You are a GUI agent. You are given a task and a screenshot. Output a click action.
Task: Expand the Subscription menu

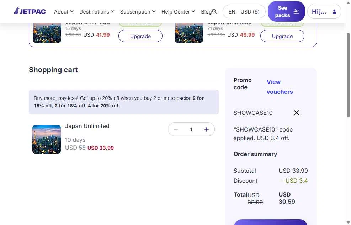138,12
